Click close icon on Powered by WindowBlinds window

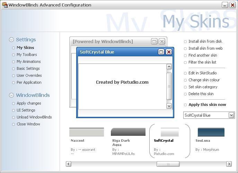(162, 42)
